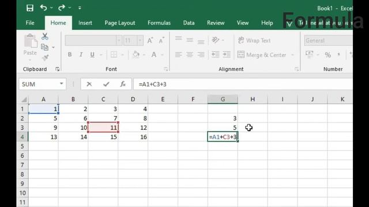Image resolution: width=369 pixels, height=207 pixels.
Task: Click the formula bar showing =A1+C3+3
Action: 243,84
